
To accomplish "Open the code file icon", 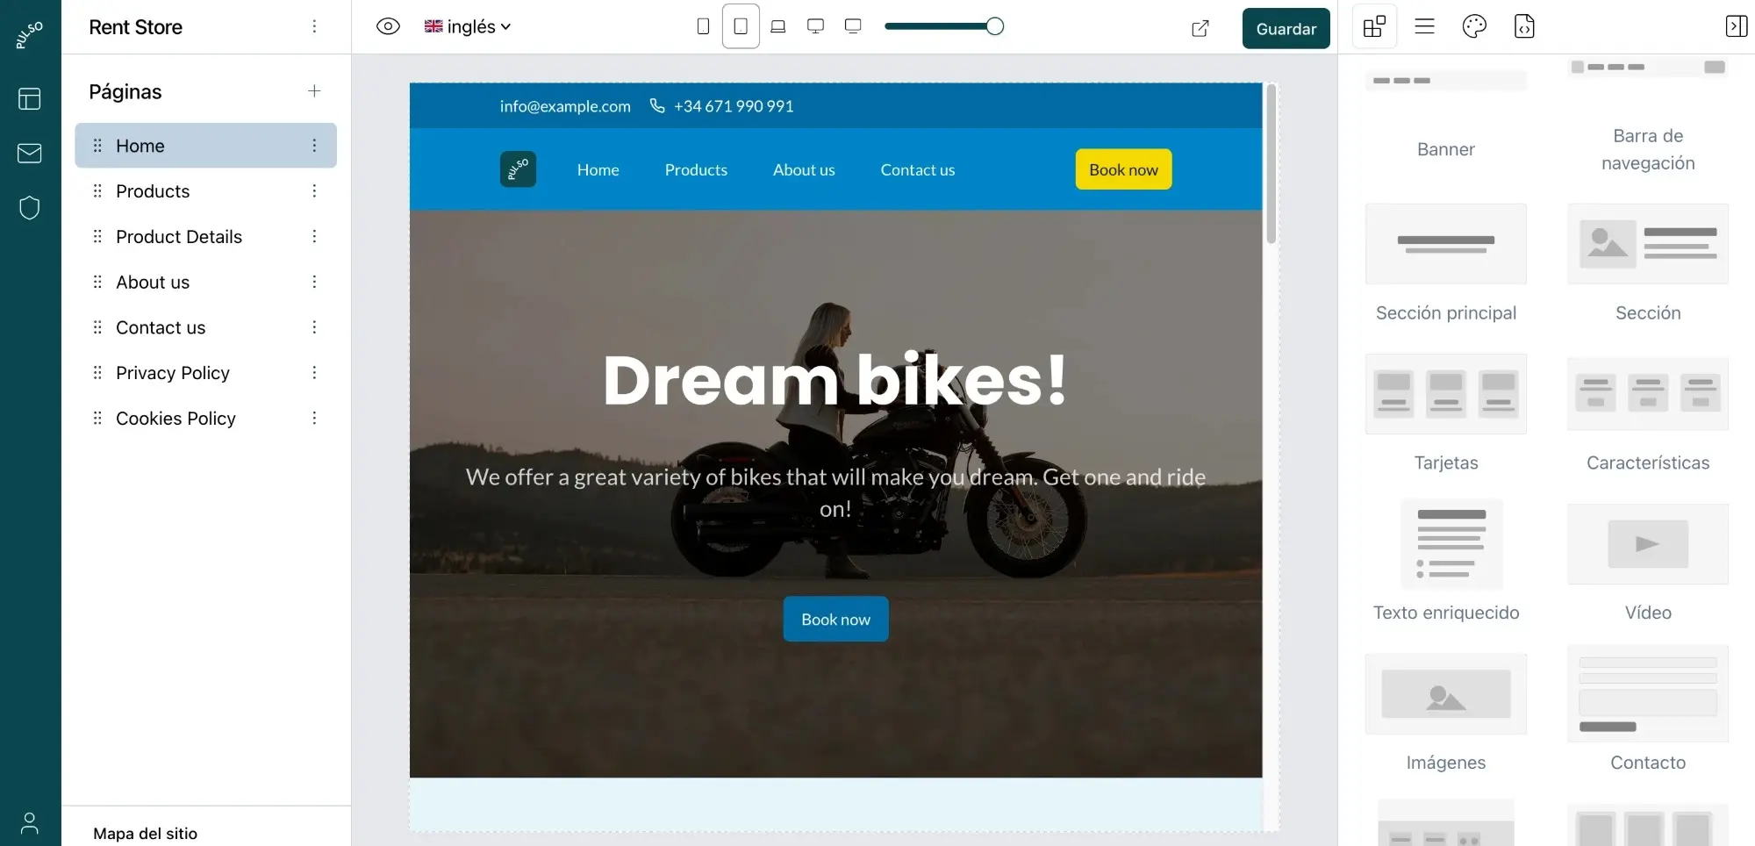I will tap(1524, 26).
